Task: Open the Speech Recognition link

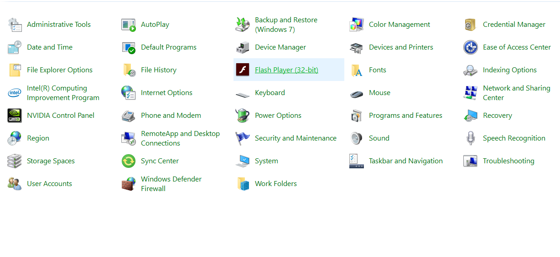Action: (x=514, y=138)
